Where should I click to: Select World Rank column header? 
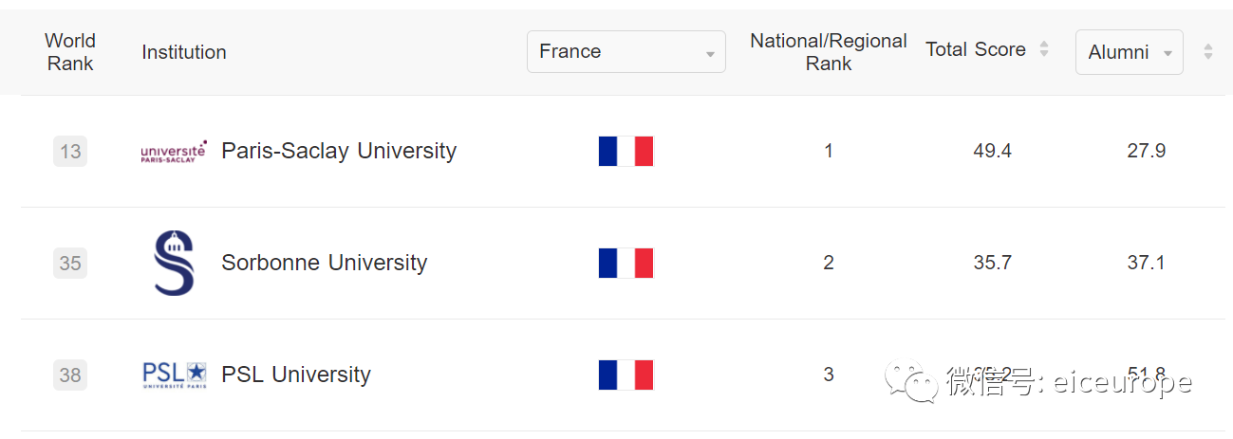[x=70, y=52]
